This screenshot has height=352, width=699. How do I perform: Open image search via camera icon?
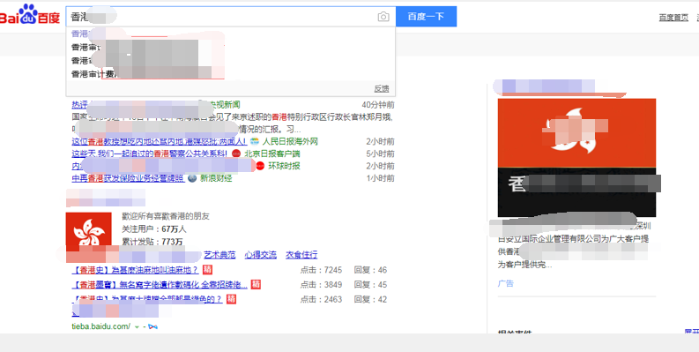coord(383,17)
